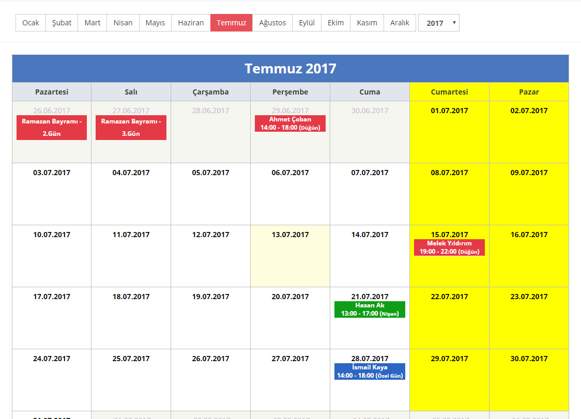The image size is (581, 419).
Task: Select Saturday 29.07.2017 cell
Action: [450, 380]
